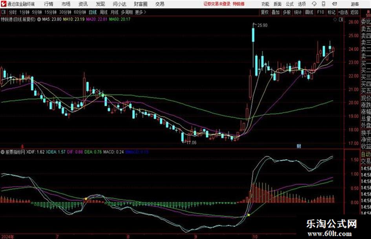Open the headset customer service icon
This screenshot has width=371, height=239.
tap(314, 4)
